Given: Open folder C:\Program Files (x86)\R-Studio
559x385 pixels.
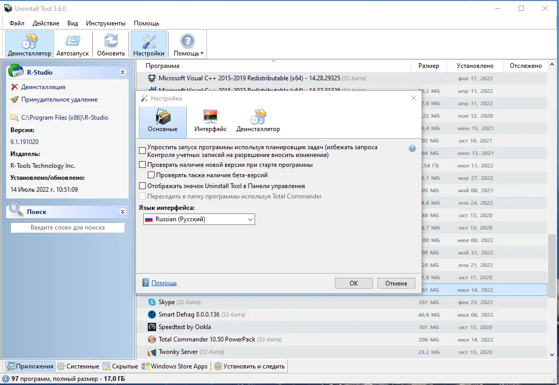Looking at the screenshot, I should pos(64,118).
